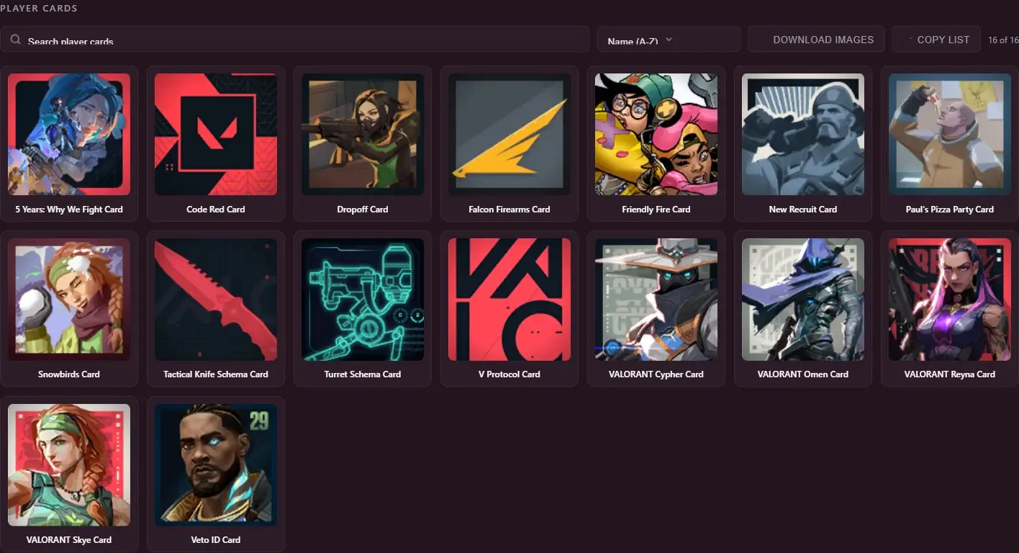This screenshot has width=1019, height=553.
Task: Pick the Friendly Fire card artwork
Action: point(656,134)
